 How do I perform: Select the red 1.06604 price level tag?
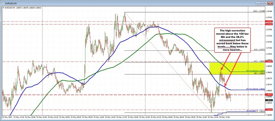click(269, 94)
